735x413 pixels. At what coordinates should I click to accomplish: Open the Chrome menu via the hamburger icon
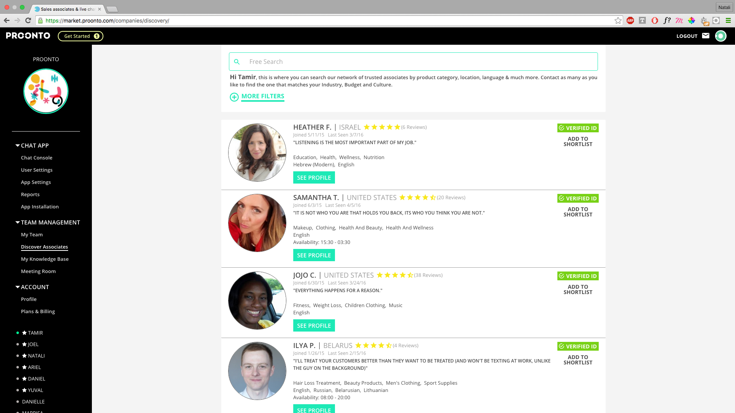(728, 21)
